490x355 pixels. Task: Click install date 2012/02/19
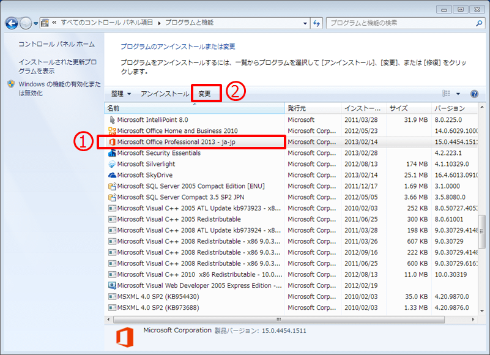361,286
